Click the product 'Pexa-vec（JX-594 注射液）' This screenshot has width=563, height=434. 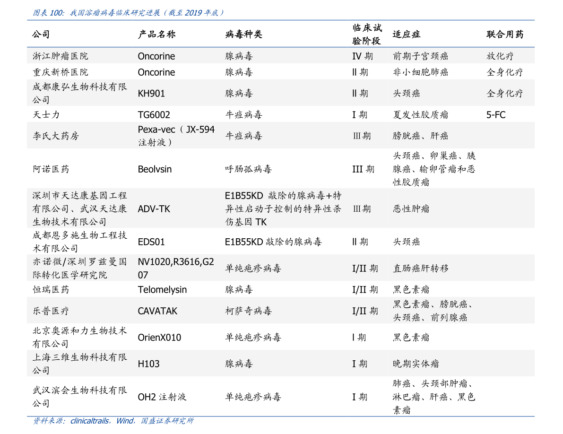tap(176, 136)
